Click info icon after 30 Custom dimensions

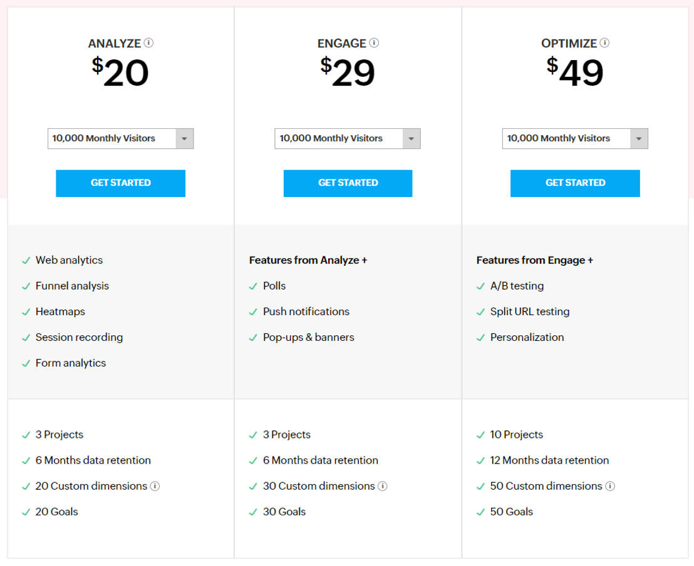pyautogui.click(x=383, y=486)
